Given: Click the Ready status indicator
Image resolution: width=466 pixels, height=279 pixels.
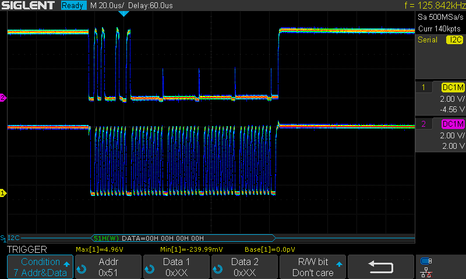Looking at the screenshot, I should [73, 5].
